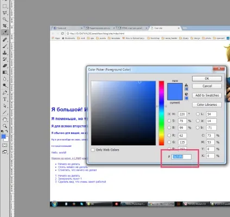Click the K black percentage field
230x217 pixels.
click(x=210, y=156)
